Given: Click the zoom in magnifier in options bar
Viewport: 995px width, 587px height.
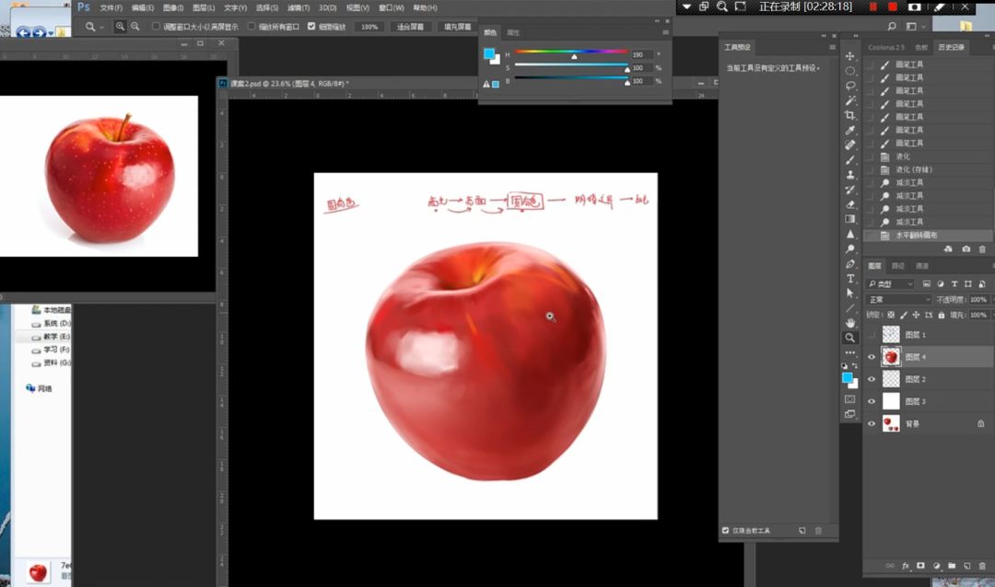Looking at the screenshot, I should pyautogui.click(x=121, y=27).
